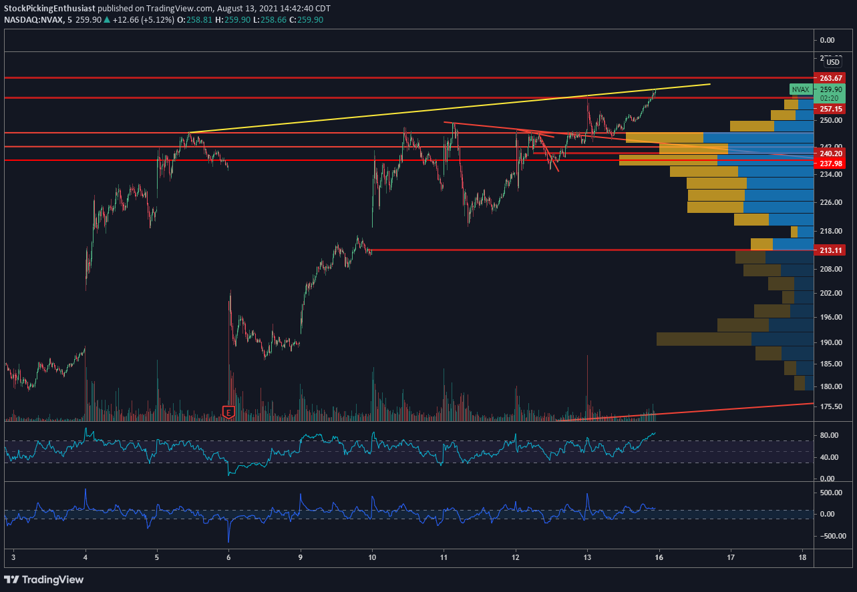
Task: Click date label 9 on time axis
Action: (301, 557)
